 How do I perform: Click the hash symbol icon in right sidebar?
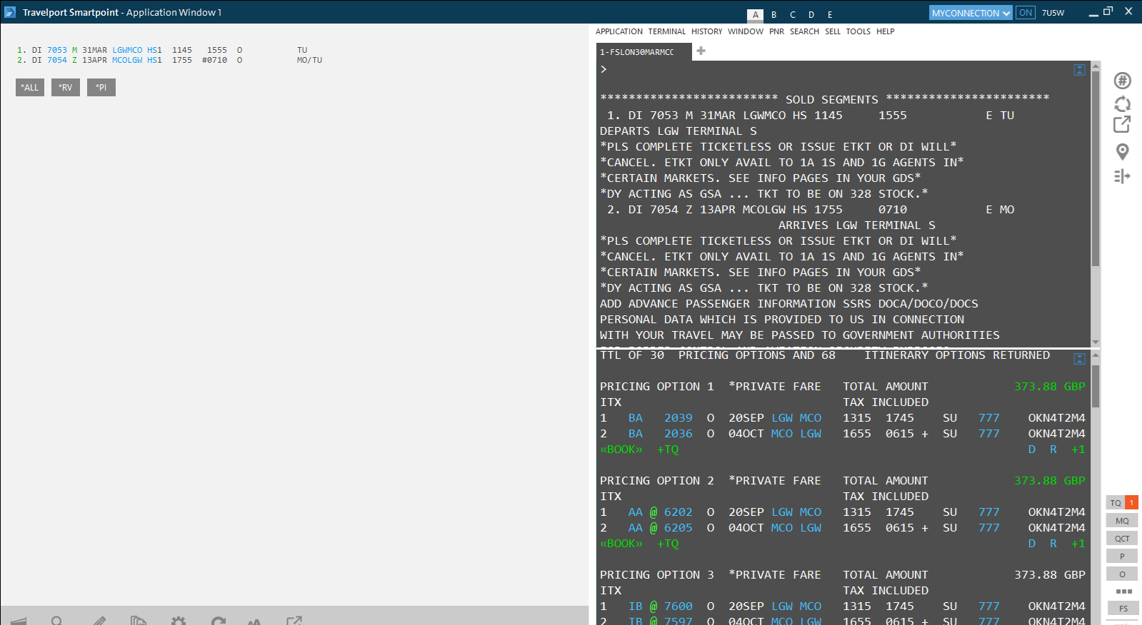click(1122, 81)
